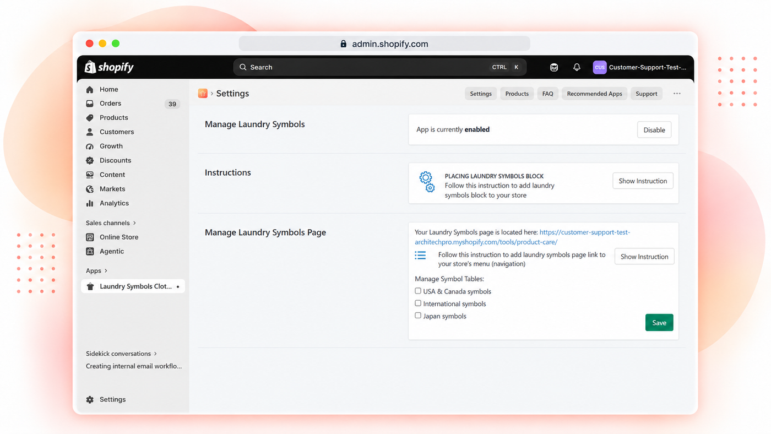Select the Analytics sidebar label
This screenshot has width=771, height=434.
click(x=114, y=204)
